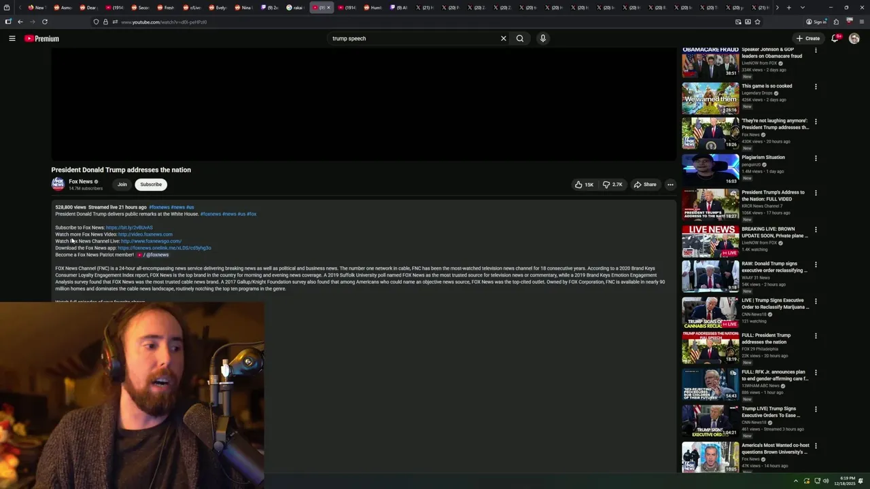Image resolution: width=870 pixels, height=489 pixels.
Task: Open the 'LIVE | Trump Signs Executive' video title
Action: pyautogui.click(x=776, y=304)
